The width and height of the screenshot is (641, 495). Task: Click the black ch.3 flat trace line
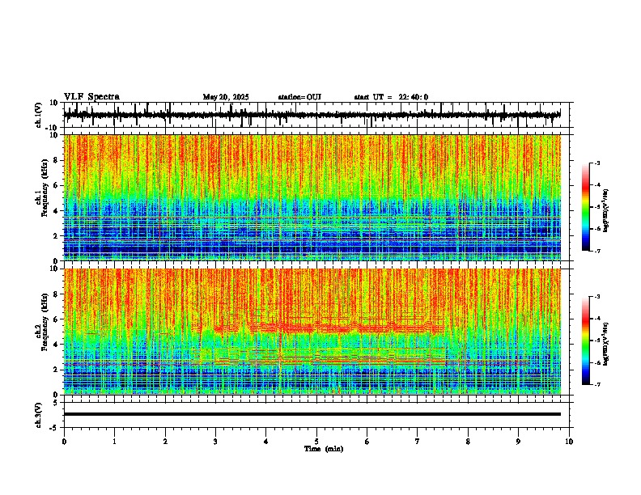312,414
